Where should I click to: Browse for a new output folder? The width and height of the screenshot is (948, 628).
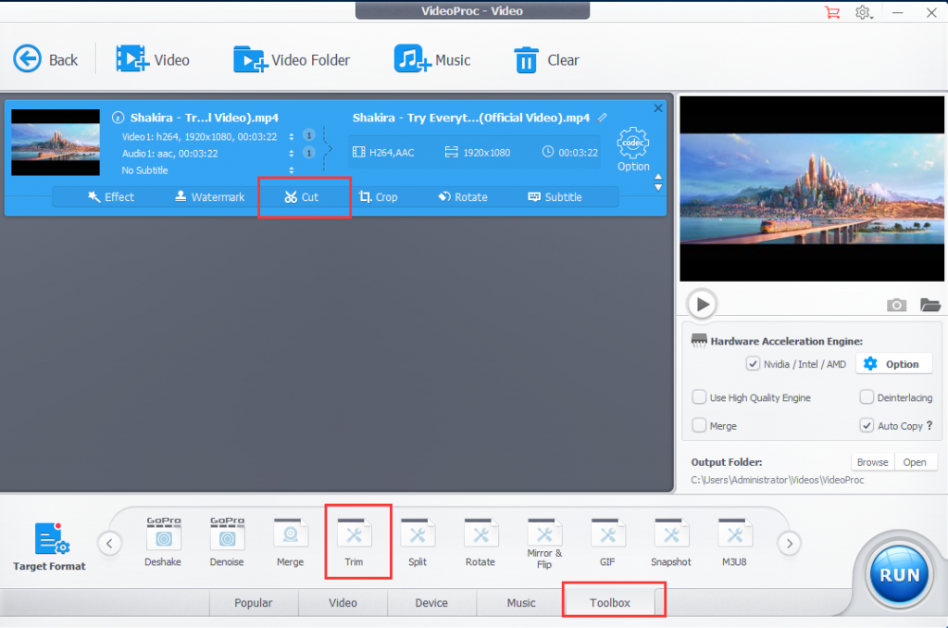(872, 461)
